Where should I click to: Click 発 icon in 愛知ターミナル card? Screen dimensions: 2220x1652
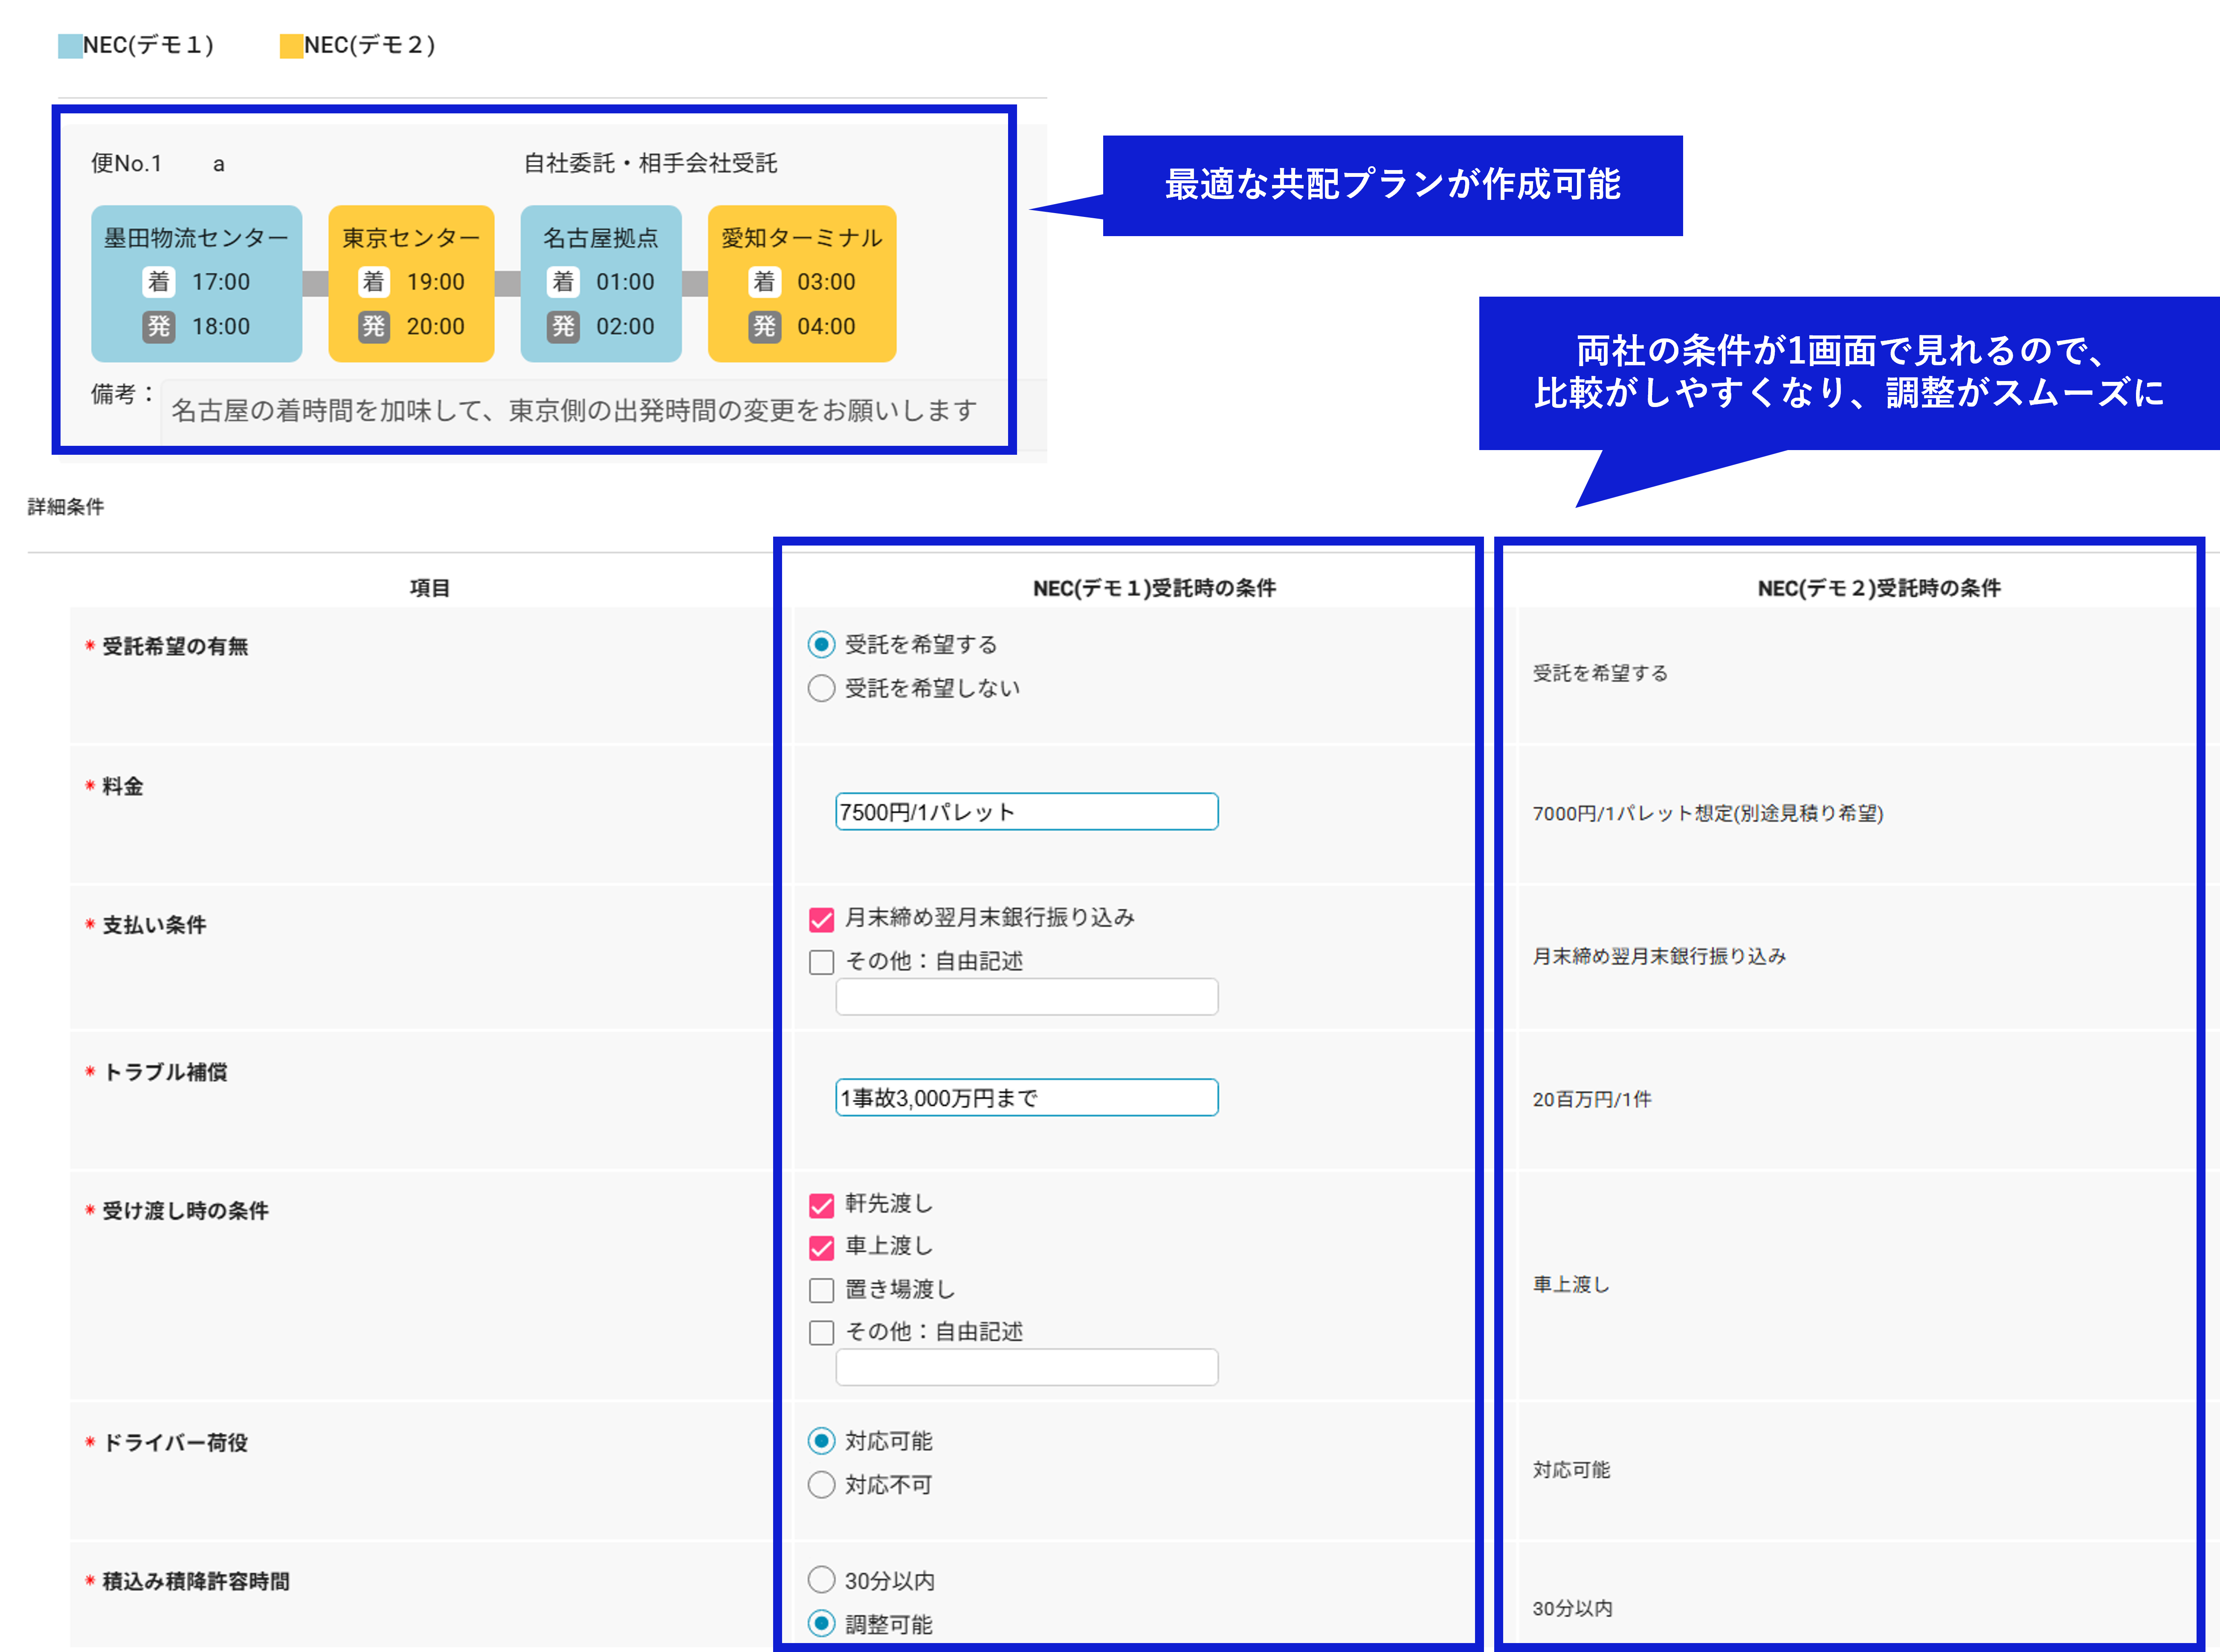pyautogui.click(x=764, y=326)
